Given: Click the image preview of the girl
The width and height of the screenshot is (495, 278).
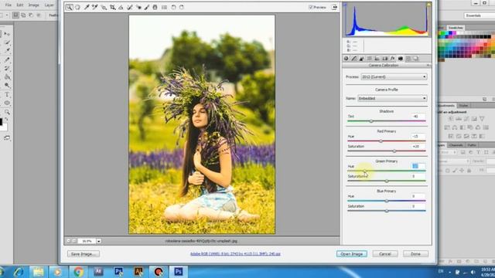Looking at the screenshot, I should (x=202, y=124).
